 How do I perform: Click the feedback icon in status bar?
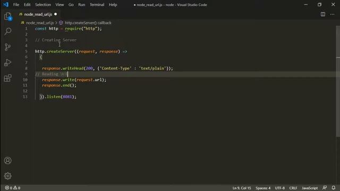point(325,187)
